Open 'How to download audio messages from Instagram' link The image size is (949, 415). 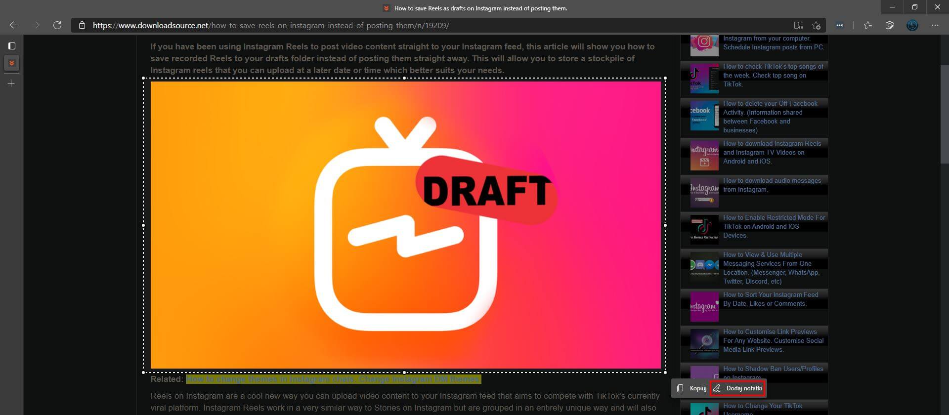point(772,185)
